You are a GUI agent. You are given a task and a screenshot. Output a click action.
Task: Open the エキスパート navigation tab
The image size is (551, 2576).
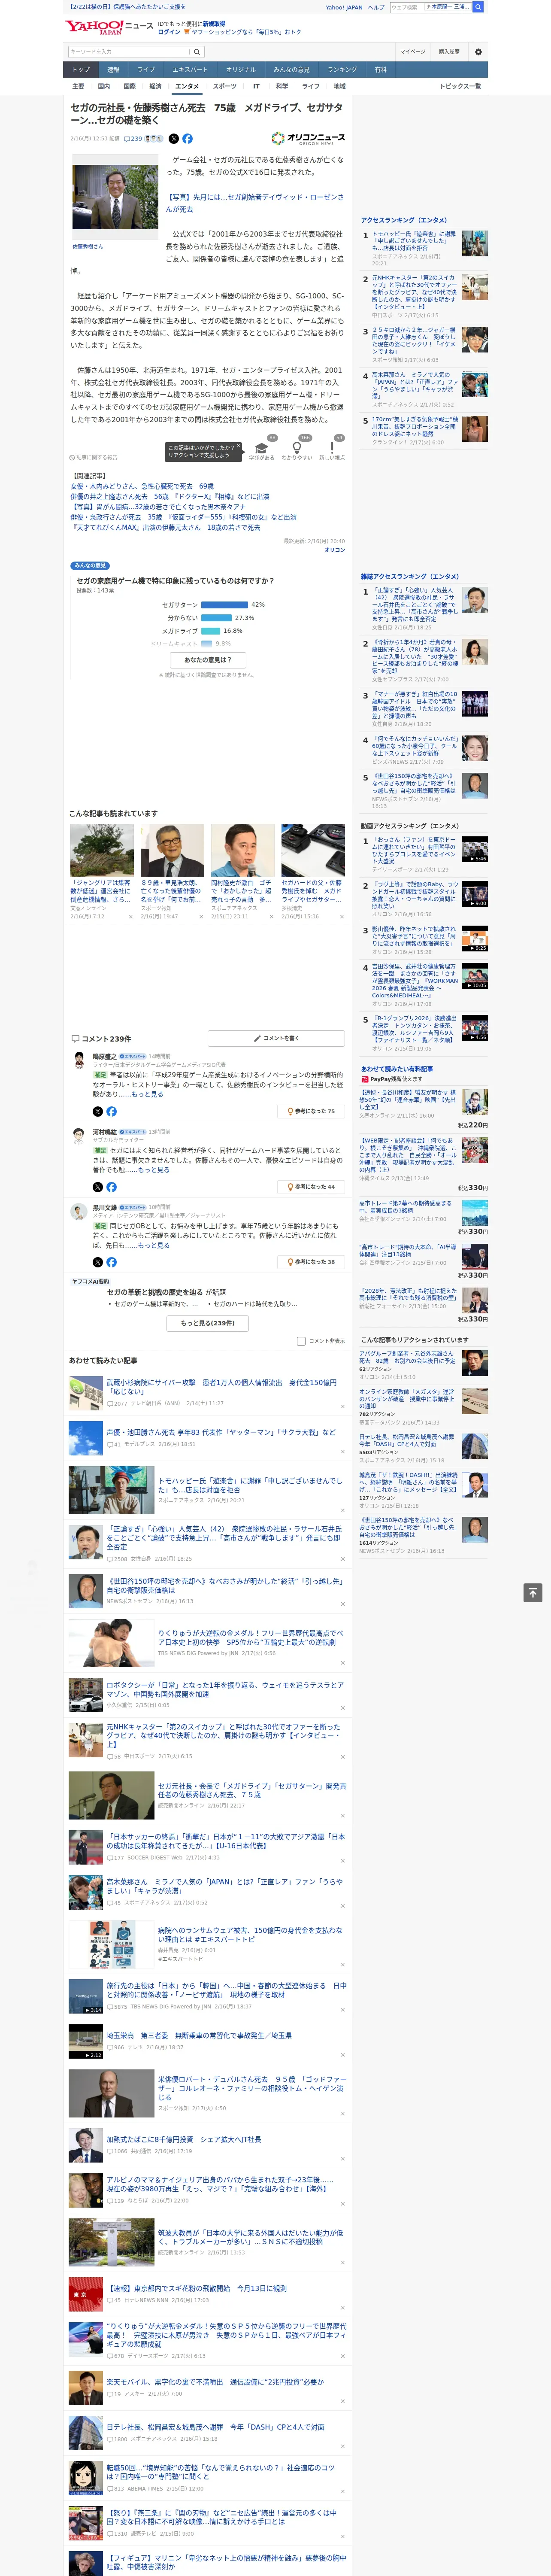tap(190, 70)
